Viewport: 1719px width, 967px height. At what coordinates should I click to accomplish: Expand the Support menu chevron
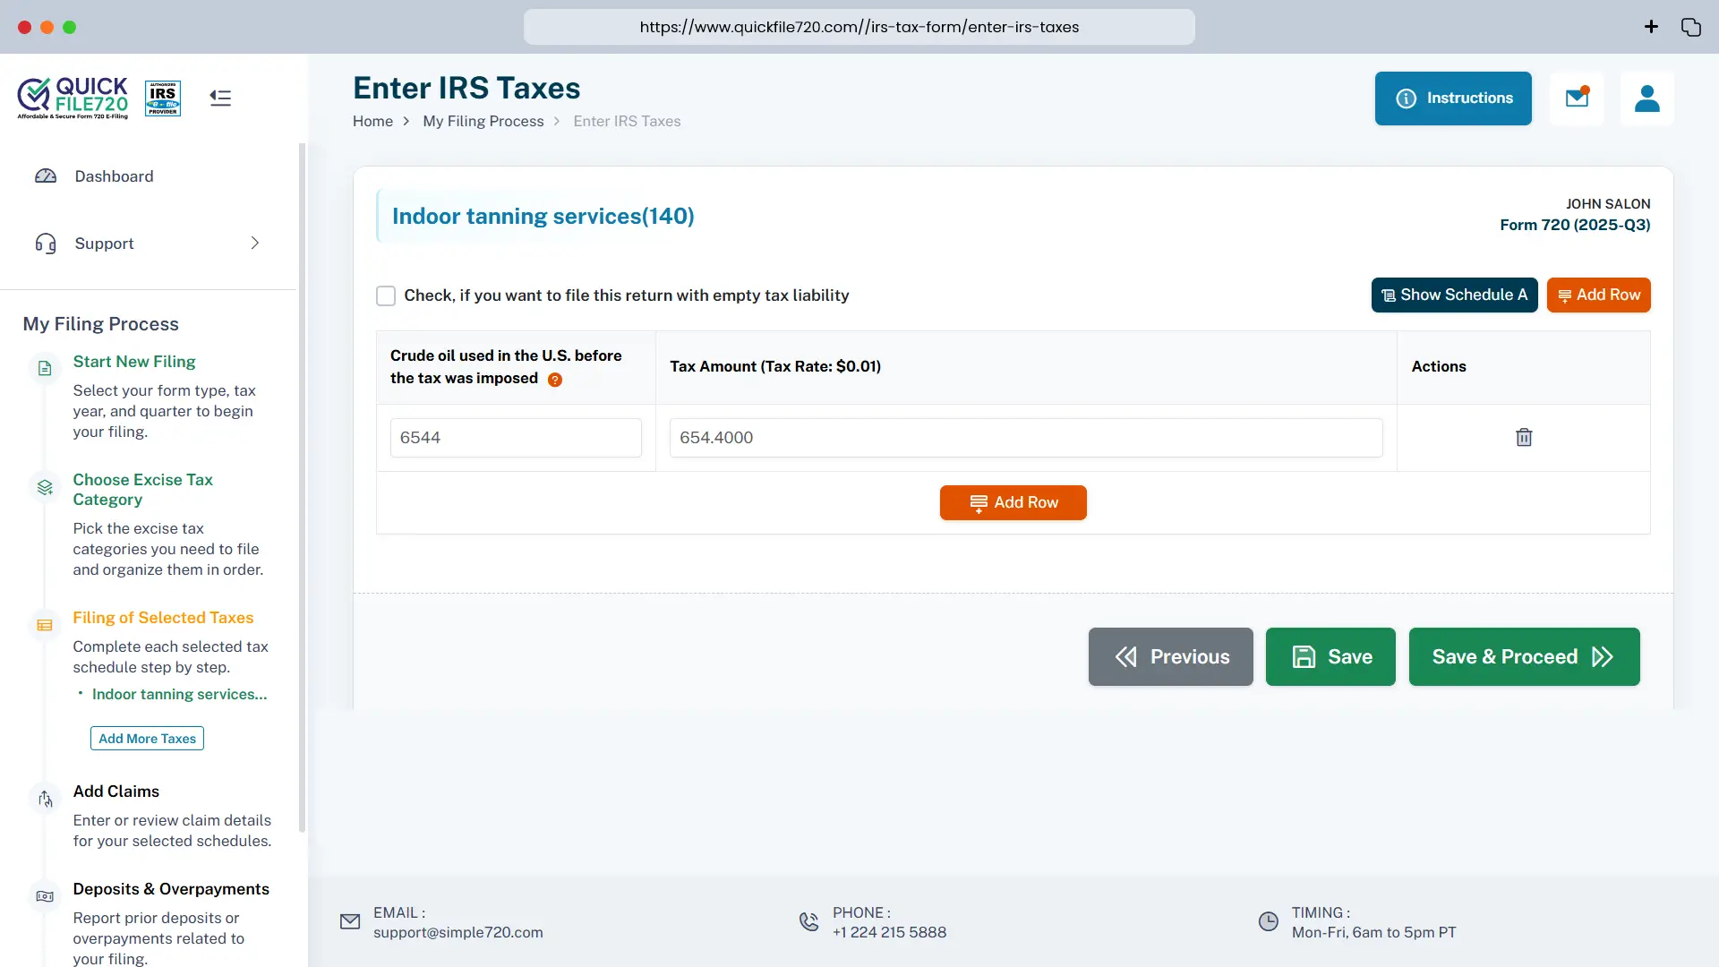click(255, 244)
